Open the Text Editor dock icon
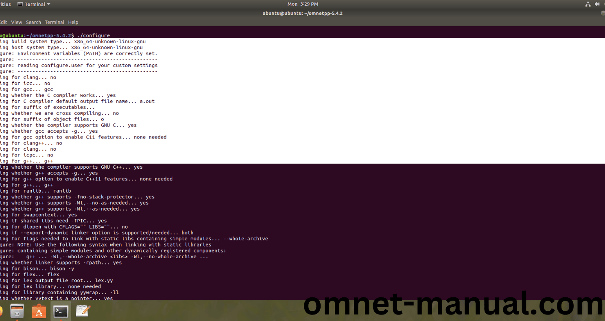605x321 pixels. pyautogui.click(x=83, y=311)
